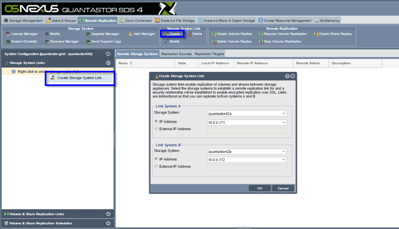Click Send Support Logs
Image resolution: width=399 pixels, height=229 pixels.
(x=104, y=41)
